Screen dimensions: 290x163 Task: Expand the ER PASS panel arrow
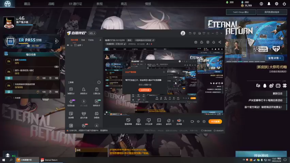tap(57, 41)
